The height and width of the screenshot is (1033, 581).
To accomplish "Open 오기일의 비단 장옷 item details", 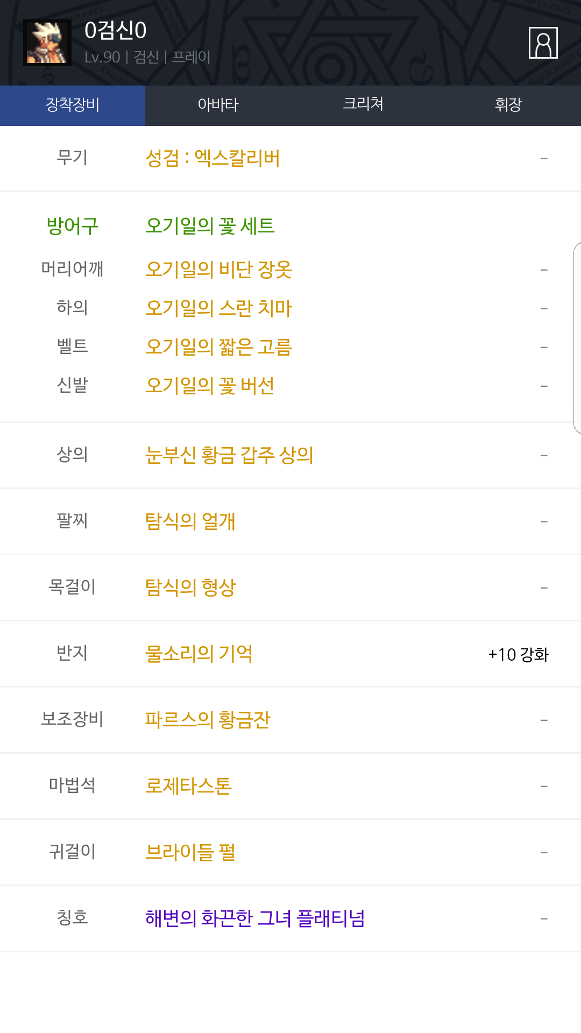I will 218,270.
